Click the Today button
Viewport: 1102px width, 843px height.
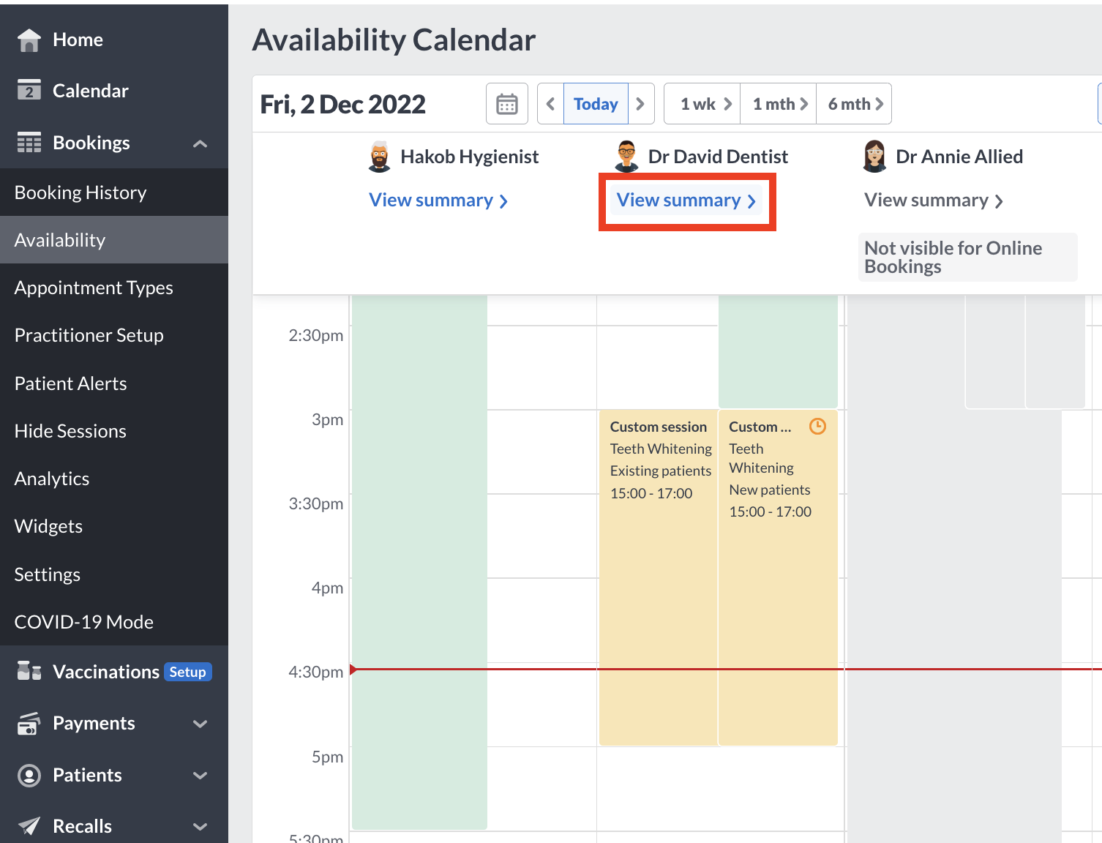point(595,103)
